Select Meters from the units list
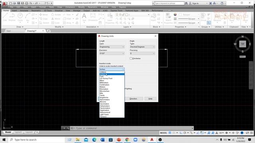The width and height of the screenshot is (255, 143). pos(112,87)
